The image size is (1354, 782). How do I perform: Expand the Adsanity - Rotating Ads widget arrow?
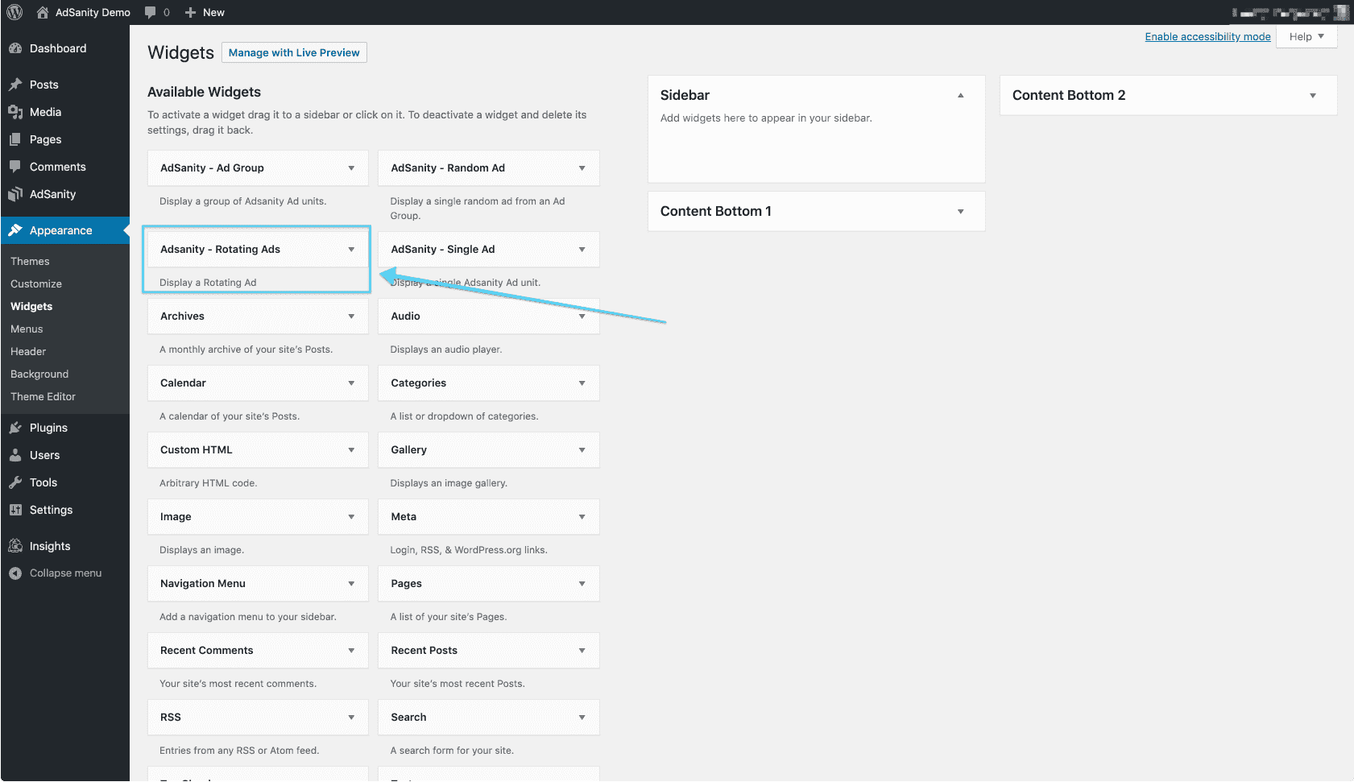351,250
